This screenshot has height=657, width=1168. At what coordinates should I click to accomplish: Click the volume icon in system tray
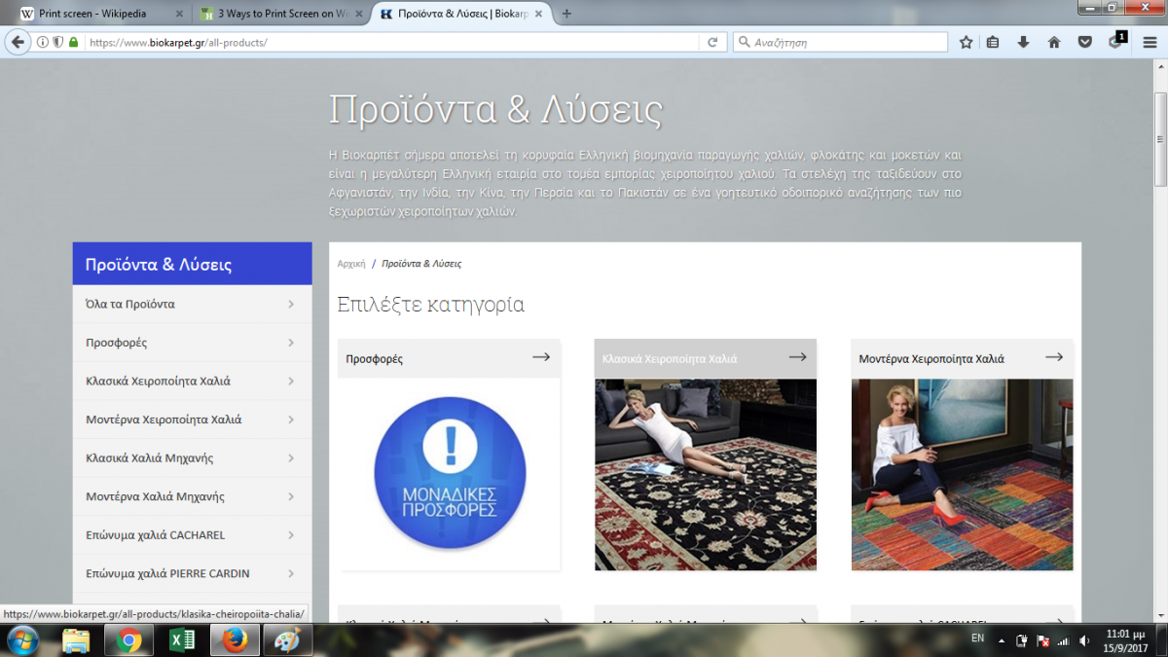pos(1082,641)
